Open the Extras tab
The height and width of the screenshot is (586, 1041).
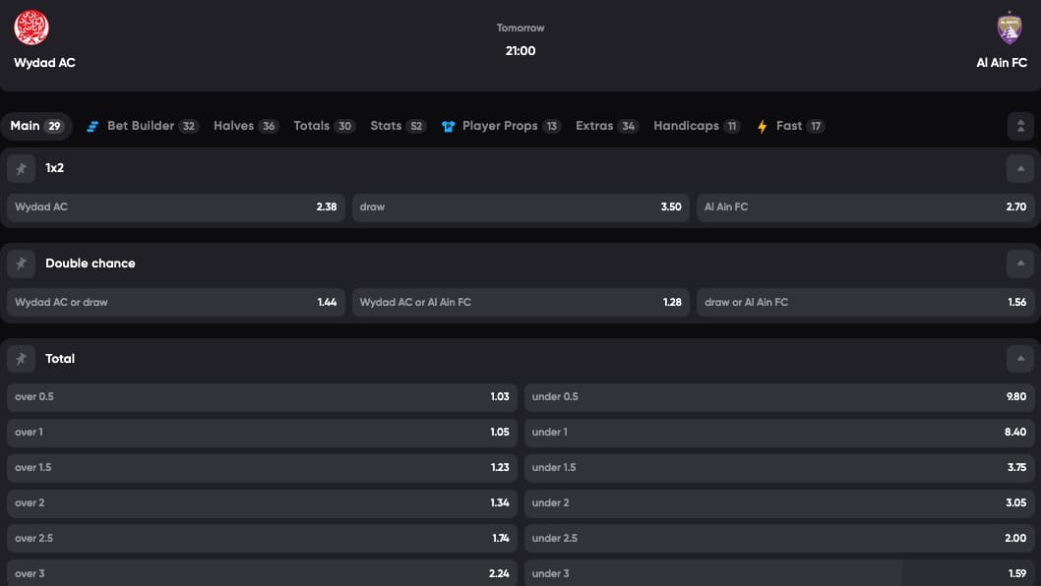click(607, 126)
